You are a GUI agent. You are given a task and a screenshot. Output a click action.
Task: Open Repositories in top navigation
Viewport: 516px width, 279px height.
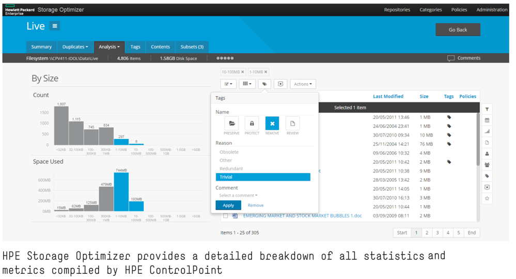tap(397, 9)
